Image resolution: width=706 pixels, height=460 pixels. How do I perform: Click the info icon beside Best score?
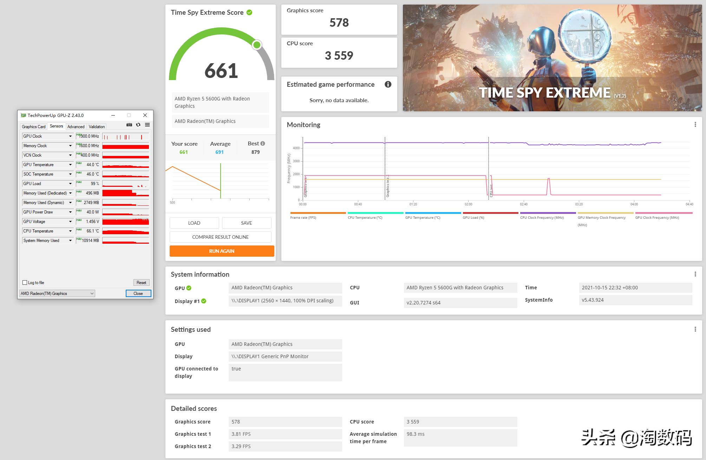263,144
